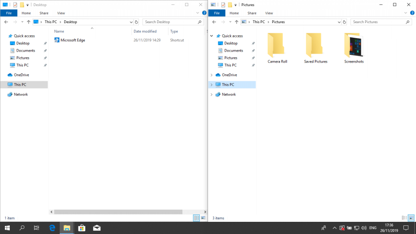Open the Action Center notifications
The width and height of the screenshot is (416, 234).
tap(406, 228)
